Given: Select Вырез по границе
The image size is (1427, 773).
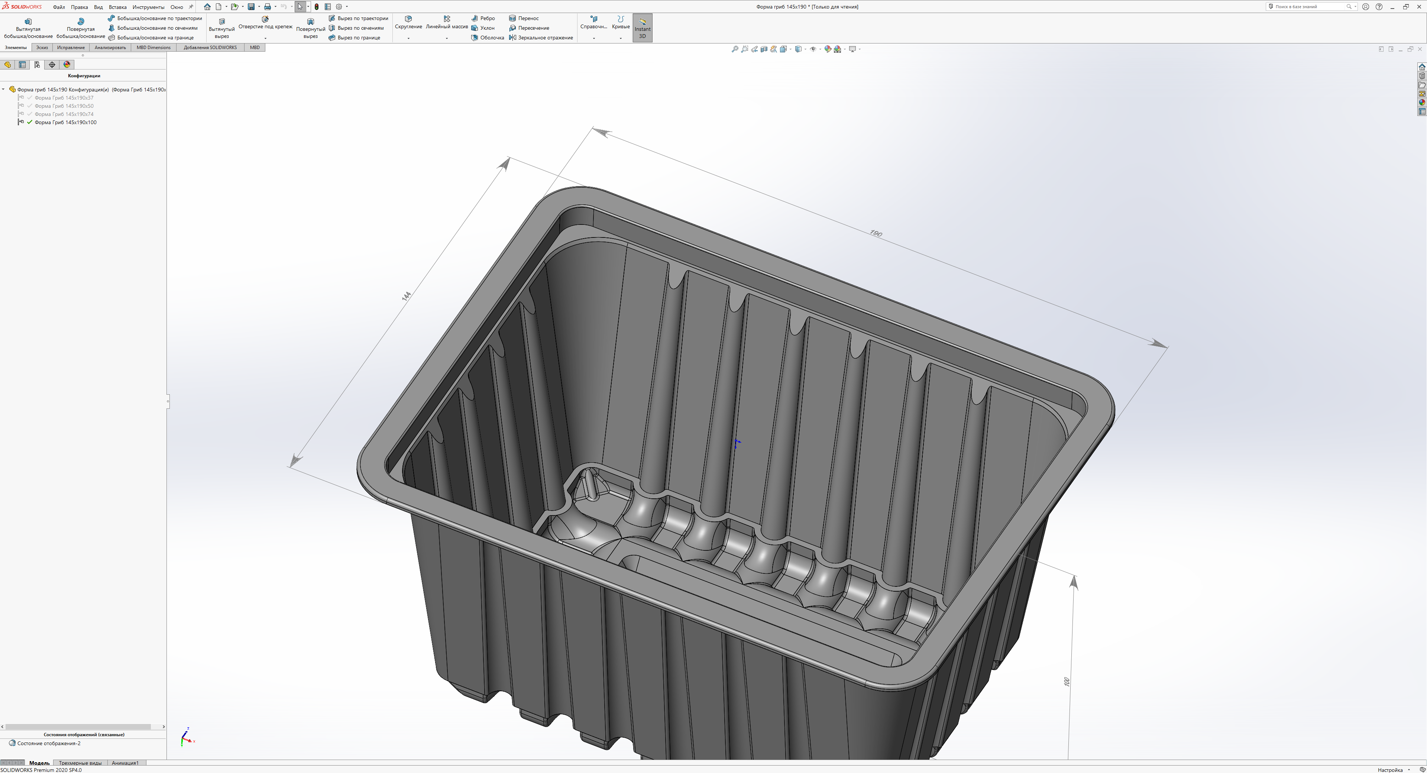Looking at the screenshot, I should (x=355, y=38).
